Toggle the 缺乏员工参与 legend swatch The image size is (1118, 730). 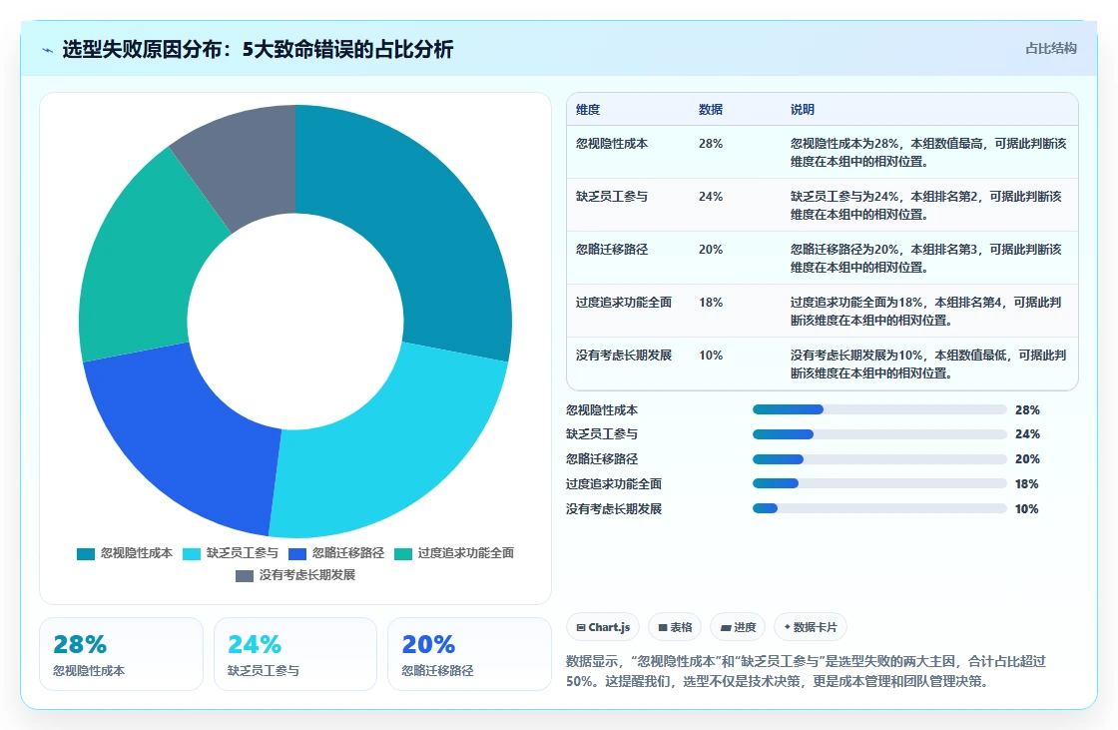click(x=191, y=554)
